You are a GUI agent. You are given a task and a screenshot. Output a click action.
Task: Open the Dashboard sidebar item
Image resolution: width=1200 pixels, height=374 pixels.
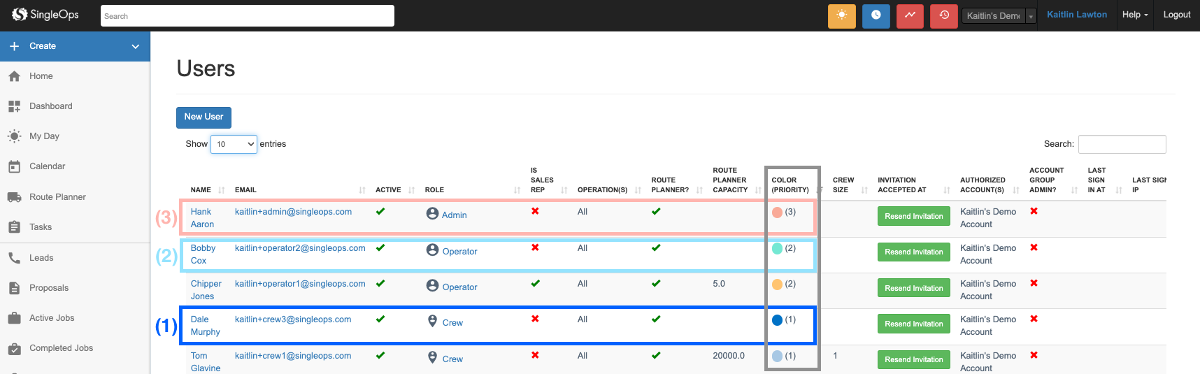pos(50,106)
